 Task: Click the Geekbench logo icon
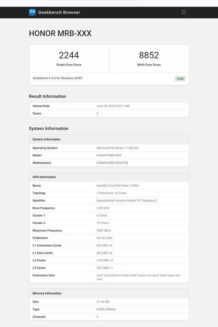(32, 12)
